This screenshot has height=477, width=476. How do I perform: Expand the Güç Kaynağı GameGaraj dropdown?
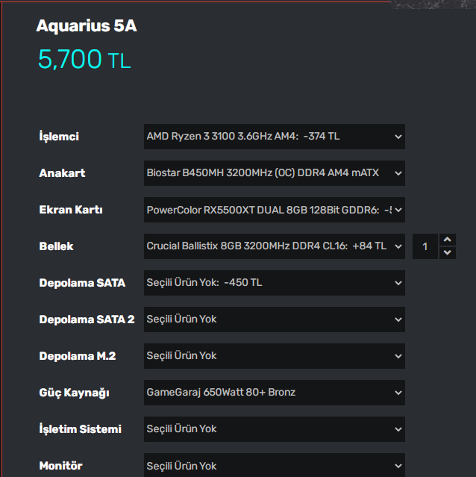pos(274,393)
